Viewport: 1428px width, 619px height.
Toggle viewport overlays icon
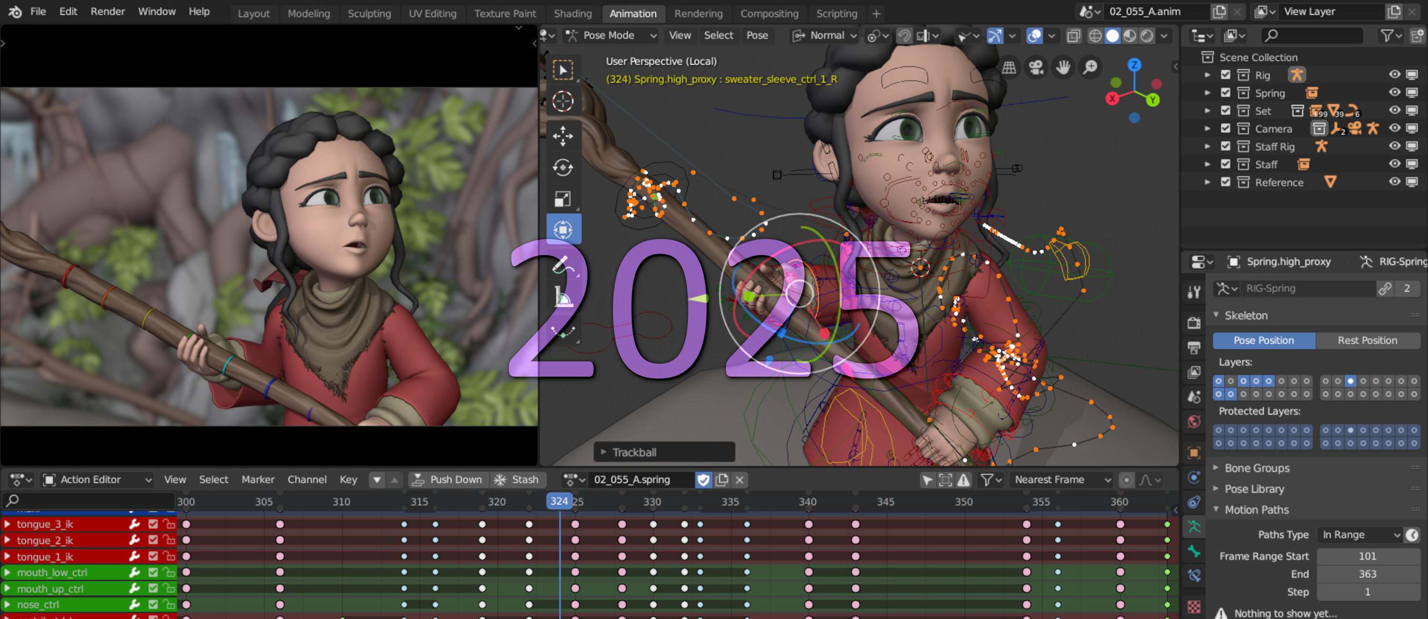tap(1034, 36)
